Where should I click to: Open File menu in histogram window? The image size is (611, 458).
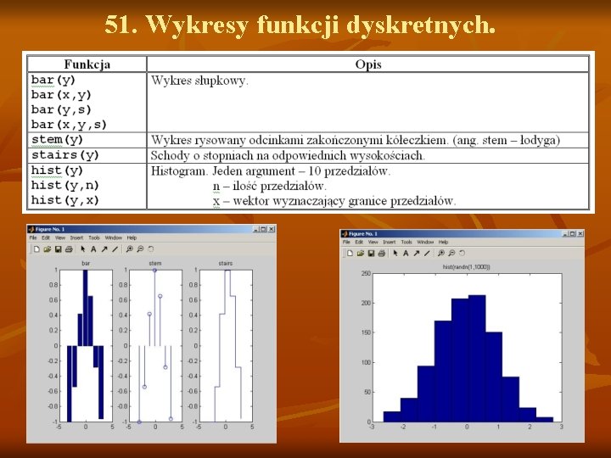pos(346,242)
